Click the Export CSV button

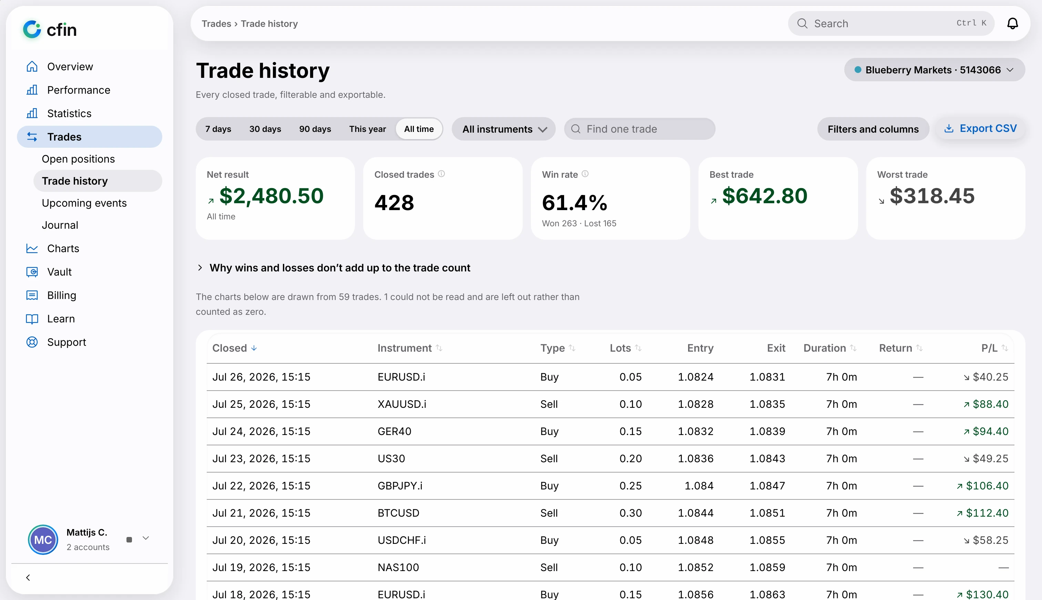point(980,128)
